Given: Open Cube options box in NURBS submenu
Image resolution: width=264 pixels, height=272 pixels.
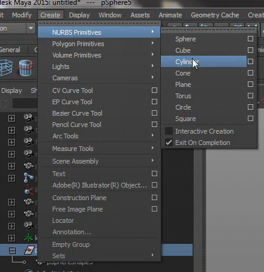Looking at the screenshot, I should pyautogui.click(x=250, y=50).
